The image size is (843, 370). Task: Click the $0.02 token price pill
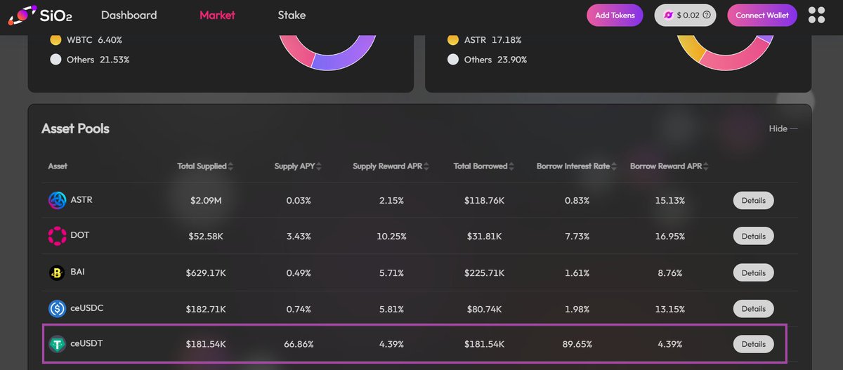[685, 15]
